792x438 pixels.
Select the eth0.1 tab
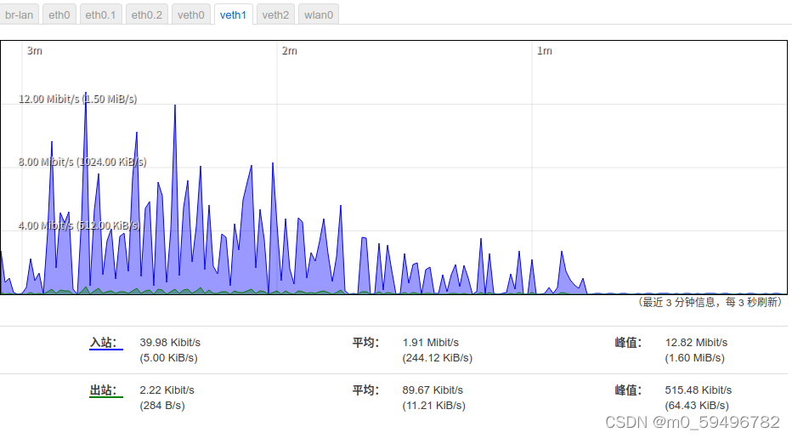pyautogui.click(x=100, y=14)
